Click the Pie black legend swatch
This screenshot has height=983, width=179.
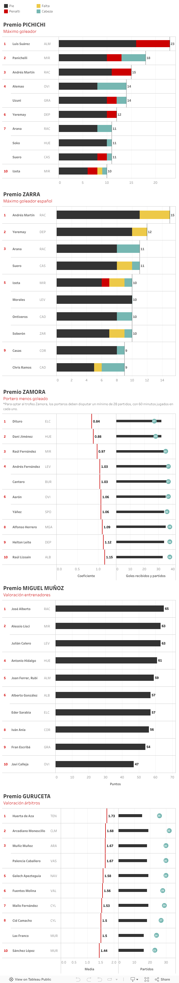pyautogui.click(x=6, y=6)
